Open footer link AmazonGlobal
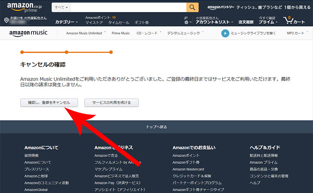Image resolution: width=313 pixels, height=193 pixels. click(36, 190)
